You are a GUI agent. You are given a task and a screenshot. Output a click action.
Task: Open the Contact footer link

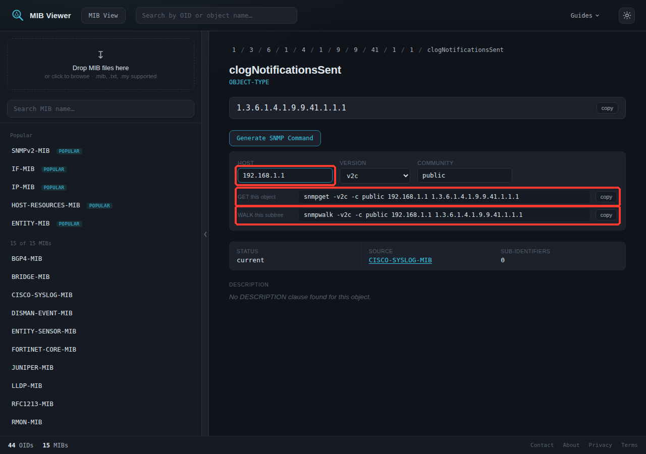pos(542,445)
